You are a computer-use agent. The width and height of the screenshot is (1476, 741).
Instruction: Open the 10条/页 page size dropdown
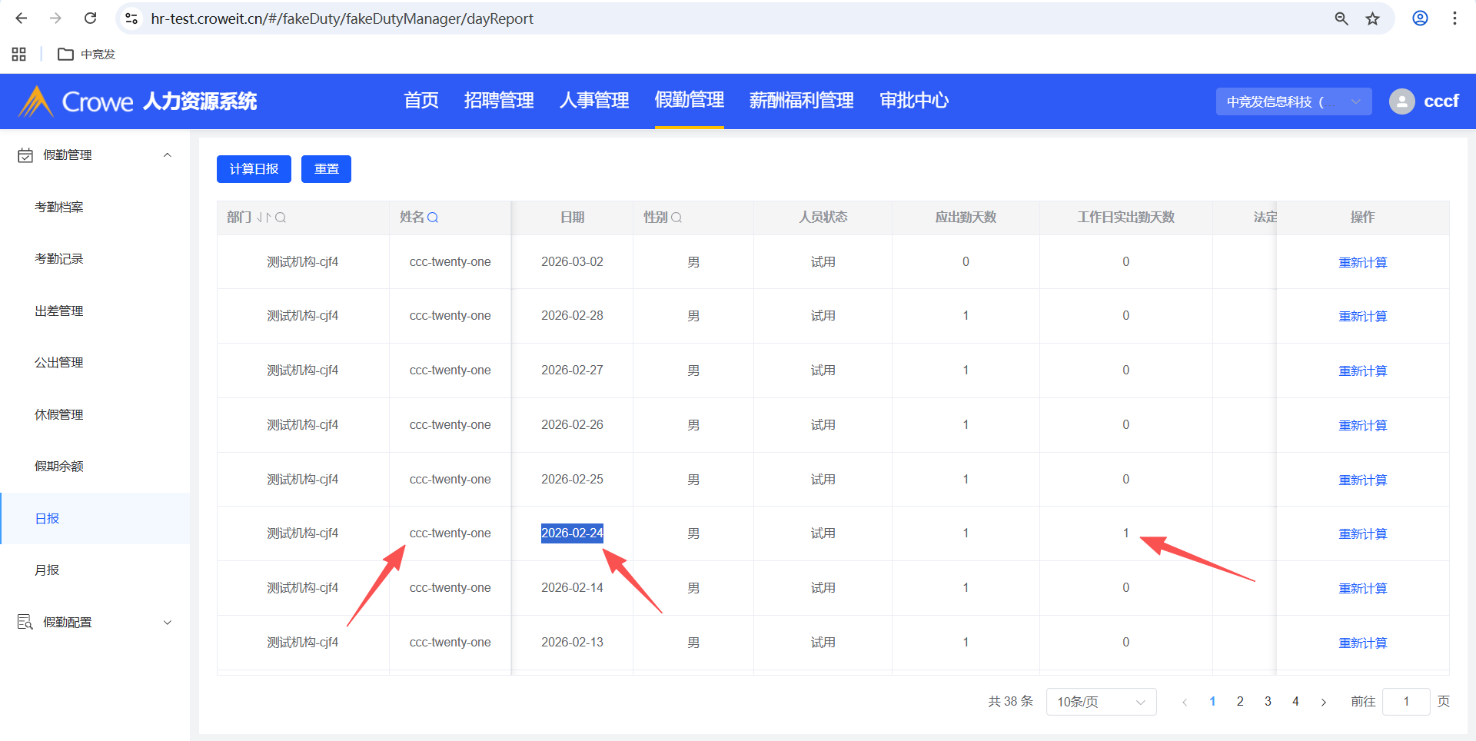(1100, 702)
